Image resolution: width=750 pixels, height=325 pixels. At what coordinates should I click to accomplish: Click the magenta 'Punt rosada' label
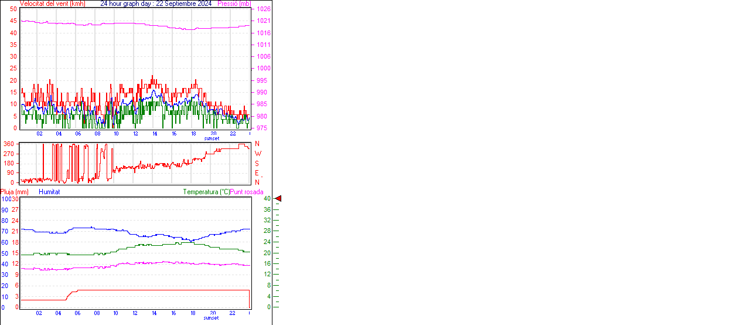point(247,192)
